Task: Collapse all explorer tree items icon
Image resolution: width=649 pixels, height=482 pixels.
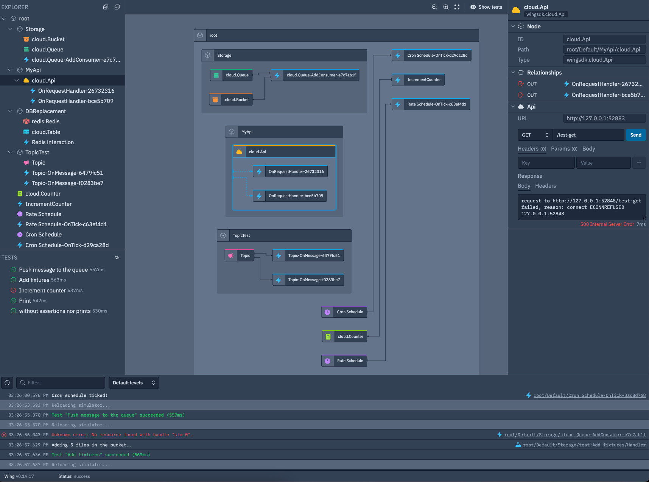Action: 117,7
